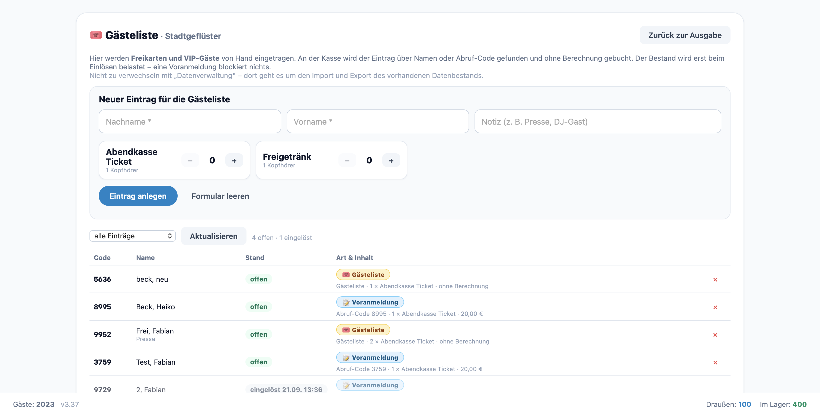Click 'Abruf-Code 3759' detail line
Image resolution: width=820 pixels, height=415 pixels.
click(409, 369)
